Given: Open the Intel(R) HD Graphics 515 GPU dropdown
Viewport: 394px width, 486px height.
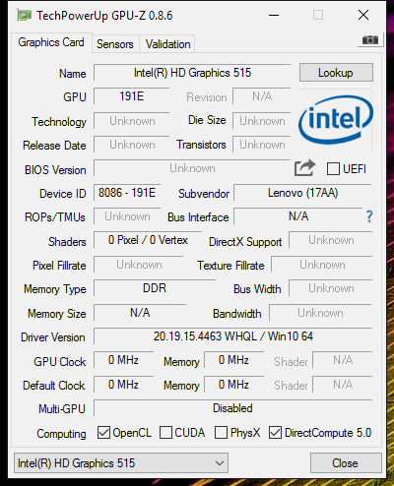Looking at the screenshot, I should coord(121,463).
